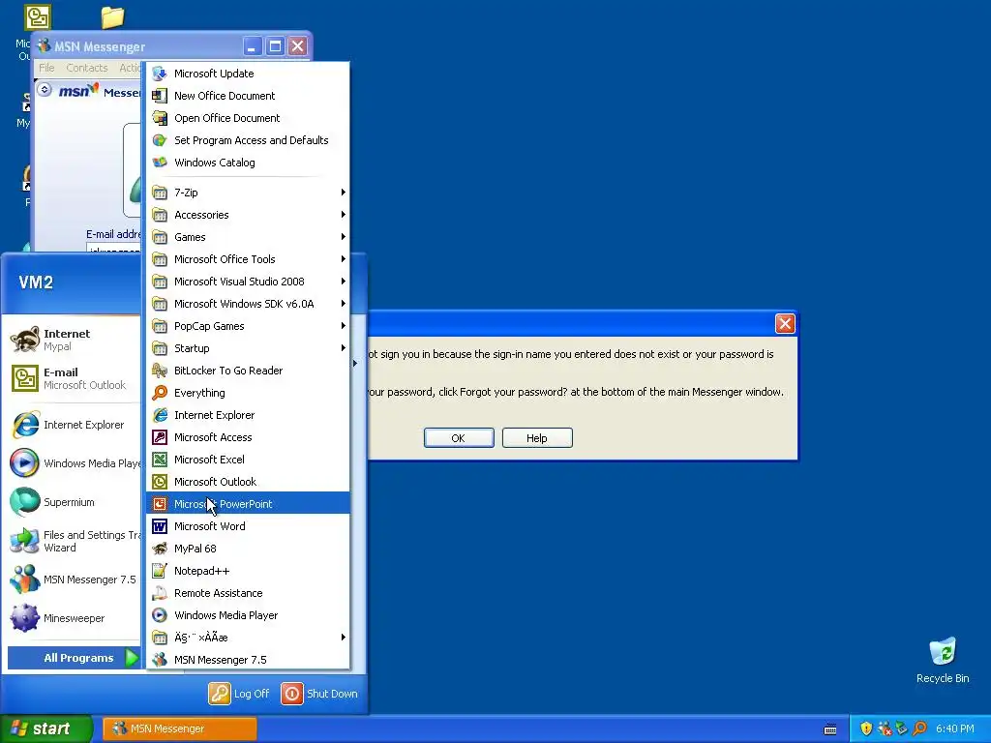This screenshot has width=991, height=743.
Task: Open Contacts menu in MSN Messenger
Action: click(86, 68)
